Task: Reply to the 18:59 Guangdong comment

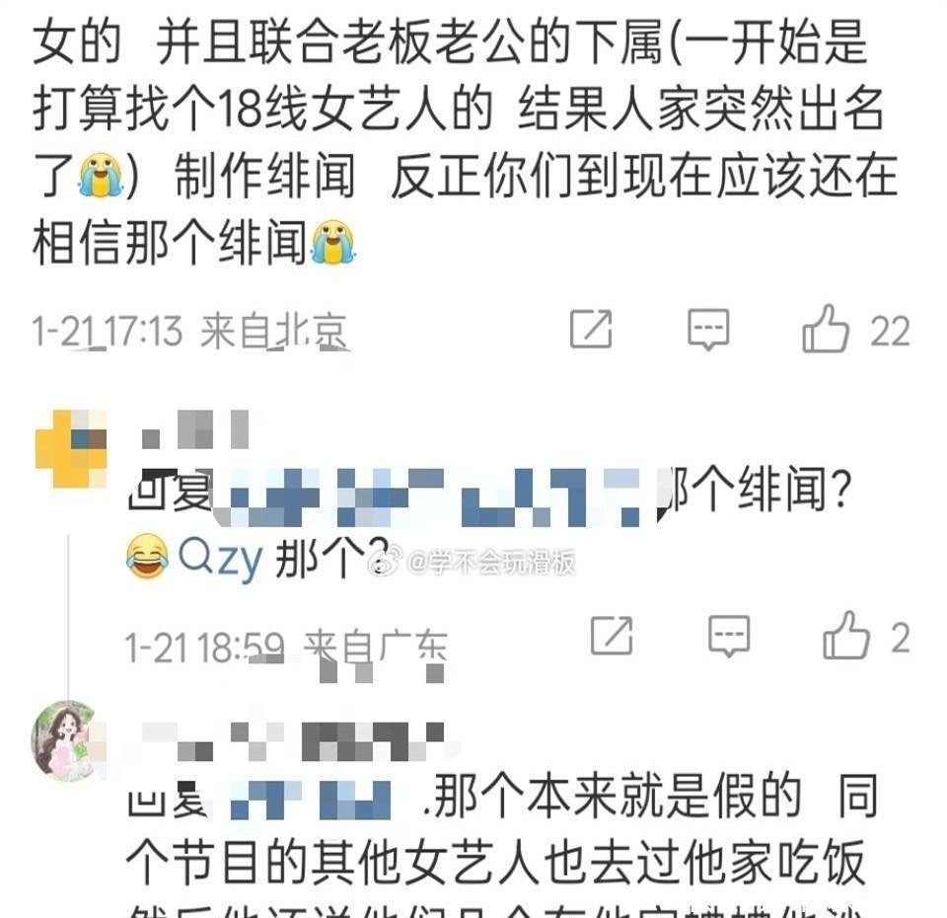Action: [729, 636]
